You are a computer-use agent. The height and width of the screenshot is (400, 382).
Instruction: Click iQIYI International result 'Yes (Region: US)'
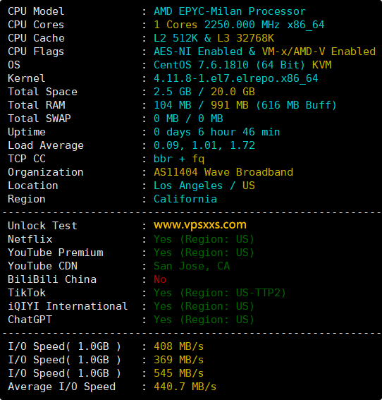pos(204,306)
